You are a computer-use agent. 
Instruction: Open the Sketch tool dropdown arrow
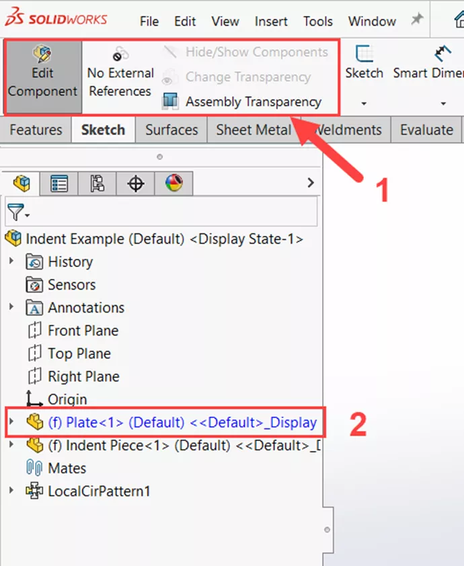[x=364, y=104]
